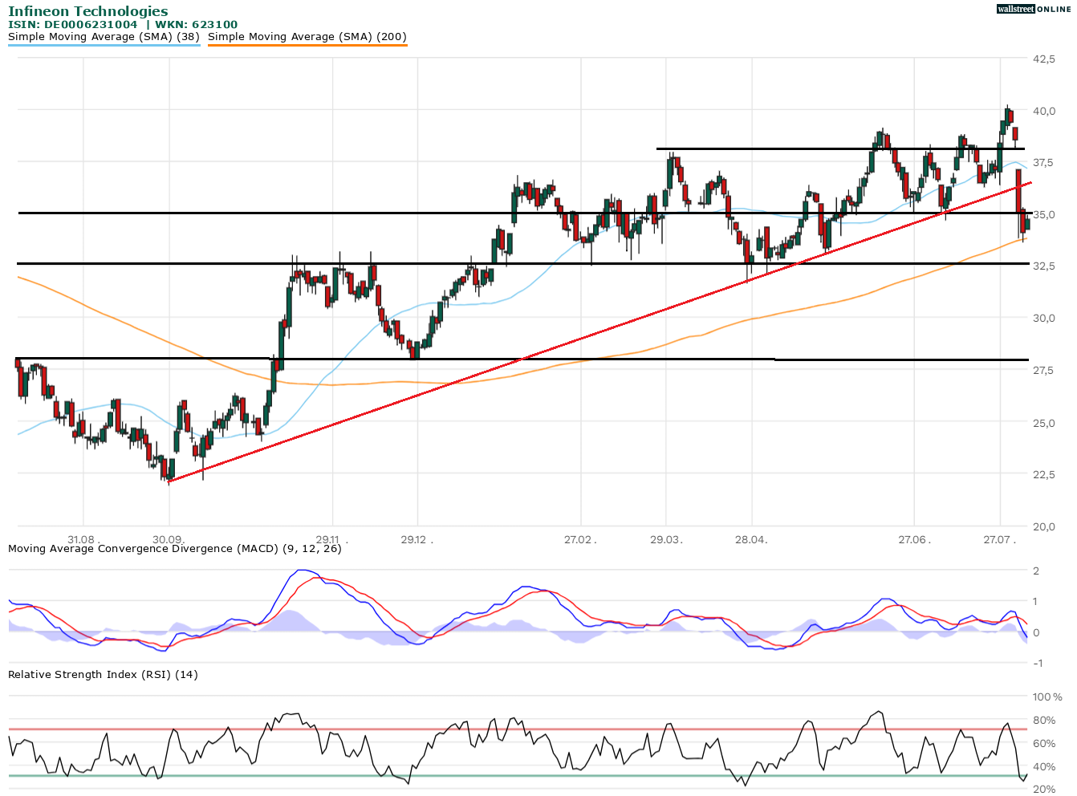The height and width of the screenshot is (796, 1077).
Task: Click the 37,5 price axis label
Action: coord(1043,162)
